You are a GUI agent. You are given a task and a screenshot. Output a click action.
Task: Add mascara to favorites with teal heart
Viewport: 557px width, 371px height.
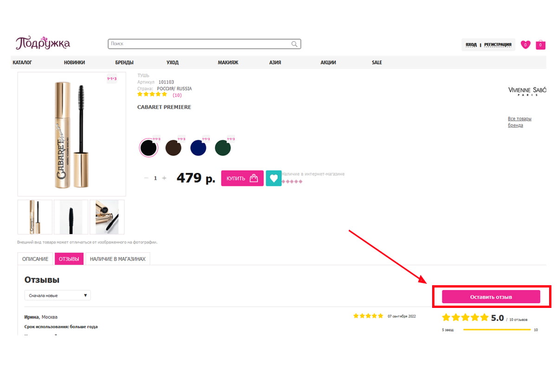coord(273,178)
